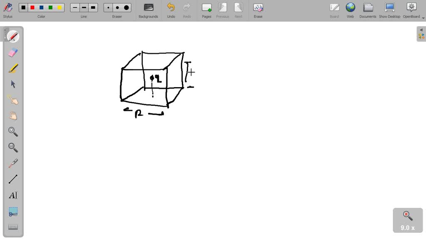Image resolution: width=426 pixels, height=239 pixels.
Task: Select the Highlighter tool in the sidebar
Action: tap(12, 68)
